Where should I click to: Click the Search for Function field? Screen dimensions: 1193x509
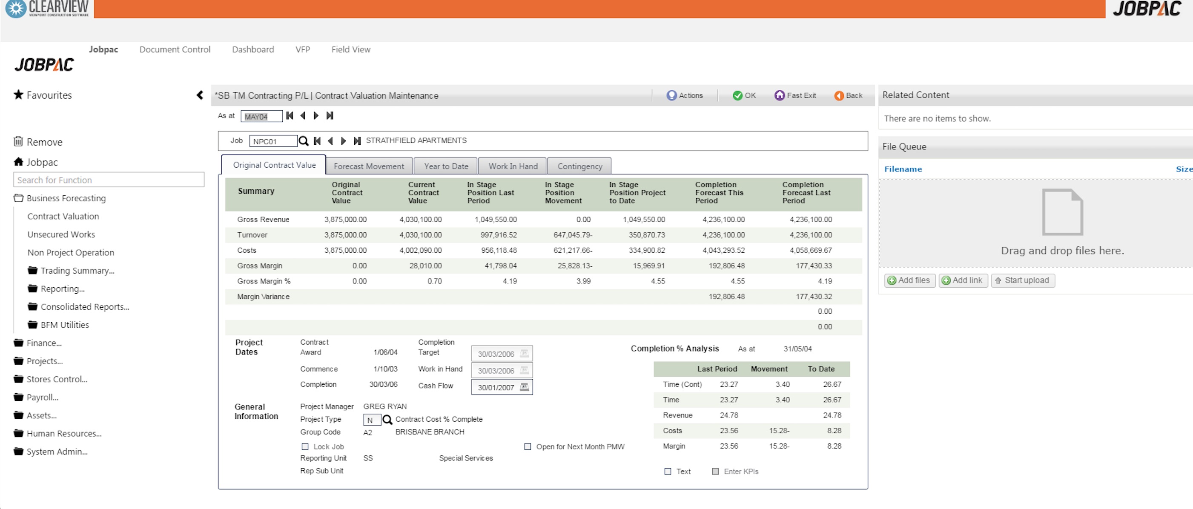(x=109, y=180)
